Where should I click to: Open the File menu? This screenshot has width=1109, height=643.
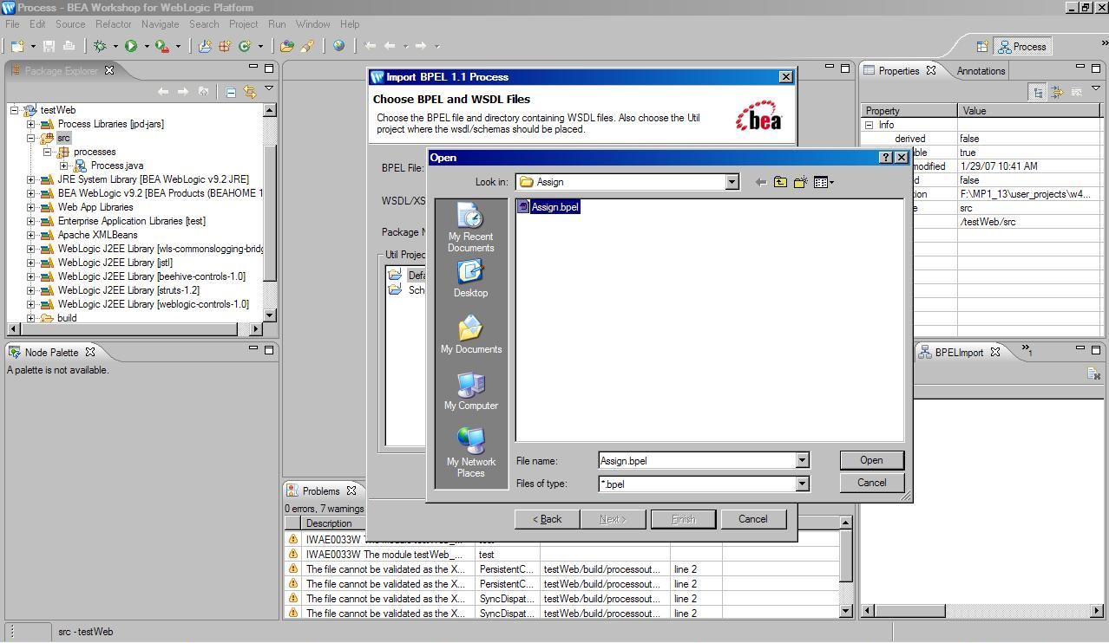click(12, 24)
